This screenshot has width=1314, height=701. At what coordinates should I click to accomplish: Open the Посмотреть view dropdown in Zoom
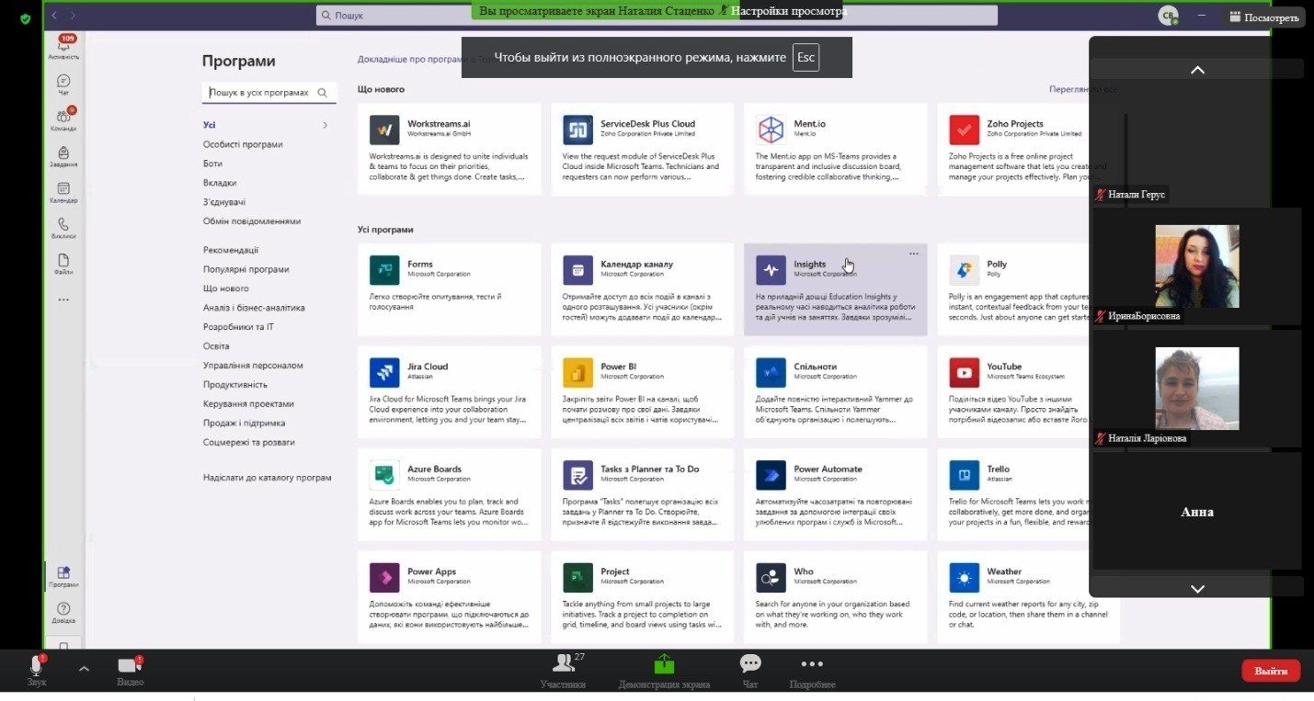tap(1264, 17)
